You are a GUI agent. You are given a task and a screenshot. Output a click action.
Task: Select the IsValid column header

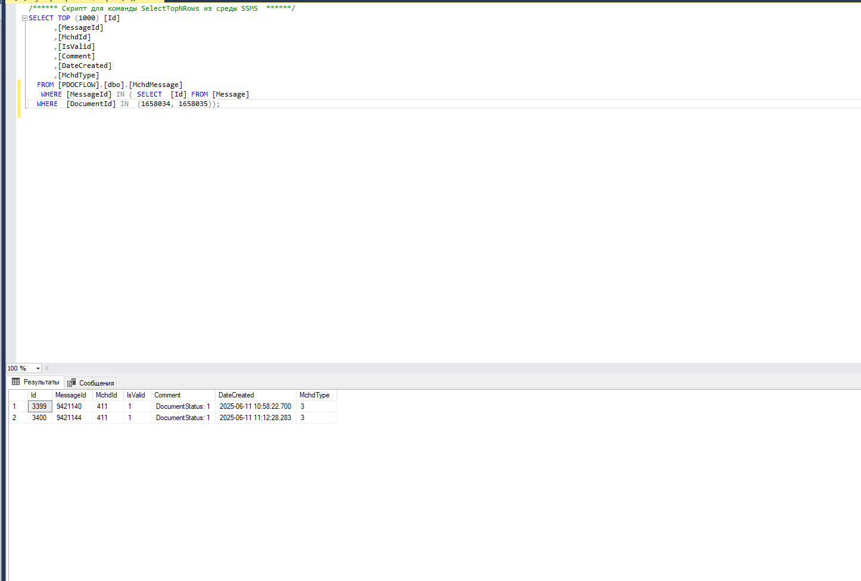click(137, 395)
